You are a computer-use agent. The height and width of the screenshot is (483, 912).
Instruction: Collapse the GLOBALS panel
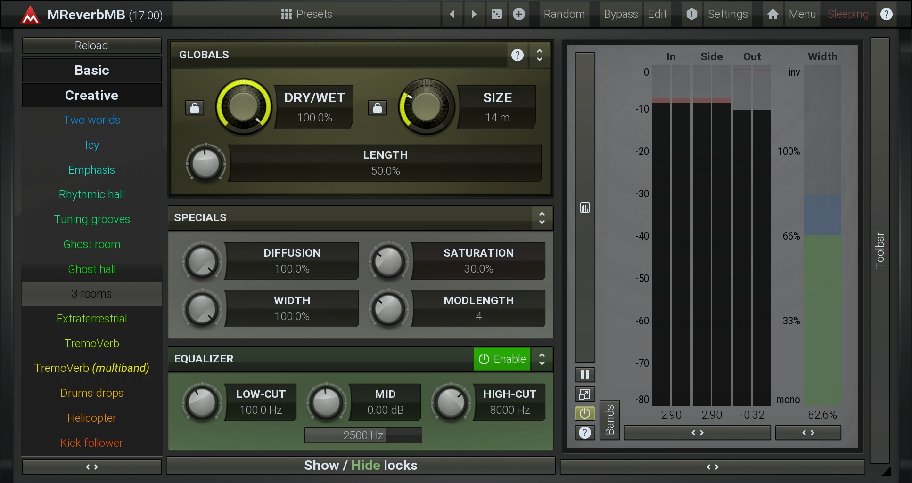coord(540,55)
